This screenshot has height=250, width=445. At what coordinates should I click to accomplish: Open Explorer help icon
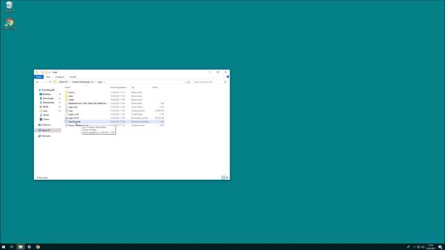227,77
